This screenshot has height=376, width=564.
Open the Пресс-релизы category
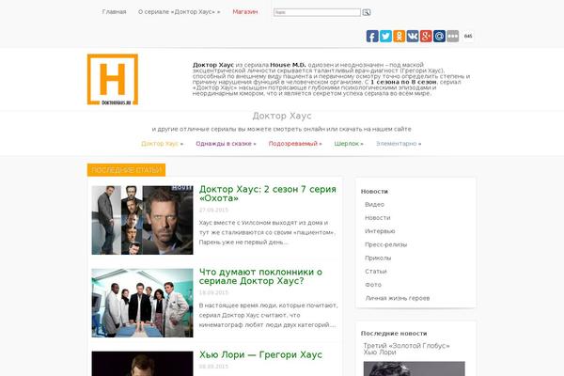[x=386, y=244]
